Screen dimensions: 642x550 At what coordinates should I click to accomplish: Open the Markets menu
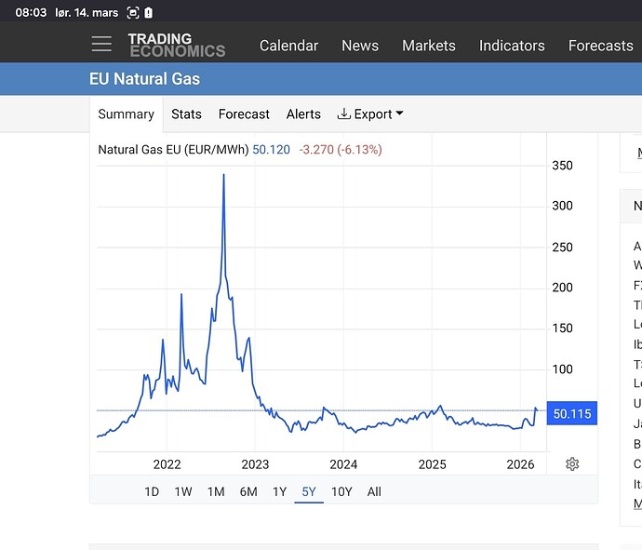tap(428, 46)
